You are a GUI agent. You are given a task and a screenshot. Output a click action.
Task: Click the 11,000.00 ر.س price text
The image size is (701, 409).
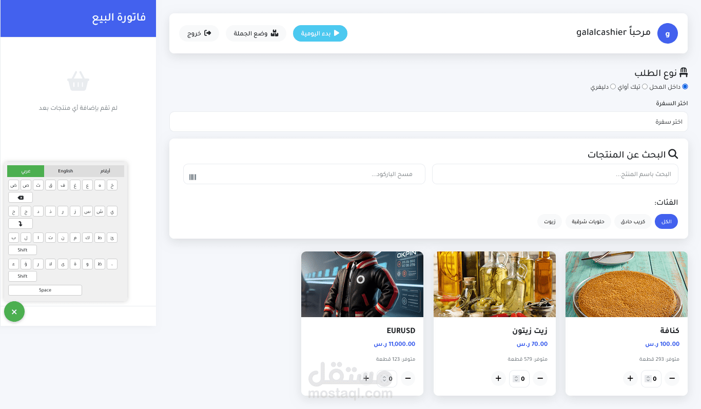click(x=395, y=344)
